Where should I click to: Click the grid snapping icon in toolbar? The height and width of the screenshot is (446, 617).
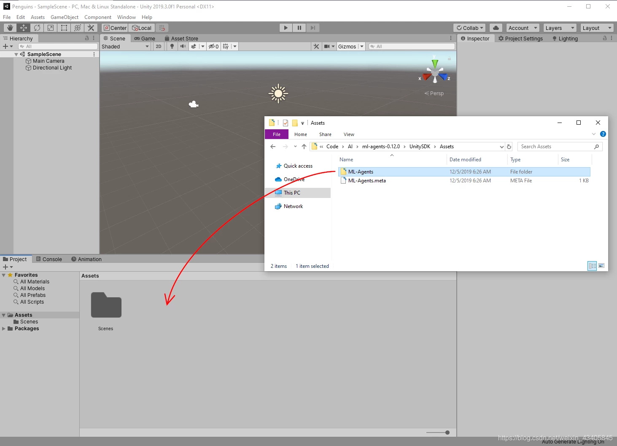162,28
